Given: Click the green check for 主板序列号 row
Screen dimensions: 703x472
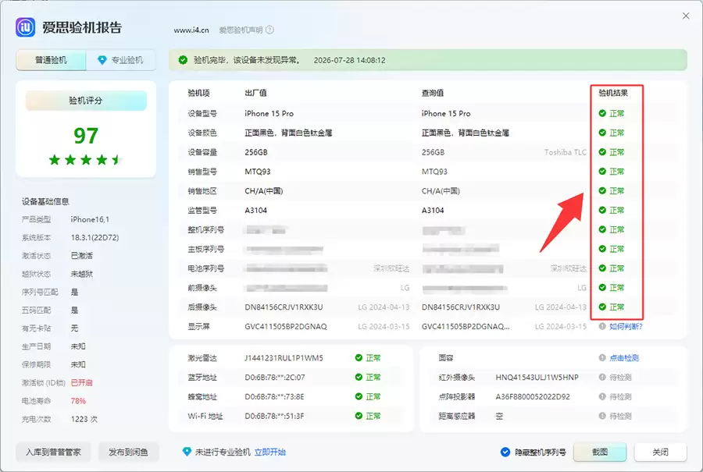Looking at the screenshot, I should point(602,249).
